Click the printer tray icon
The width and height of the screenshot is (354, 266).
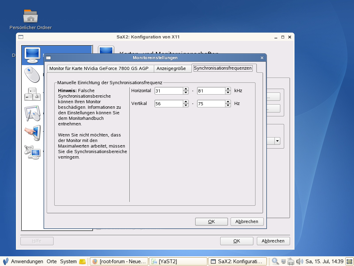point(290,261)
